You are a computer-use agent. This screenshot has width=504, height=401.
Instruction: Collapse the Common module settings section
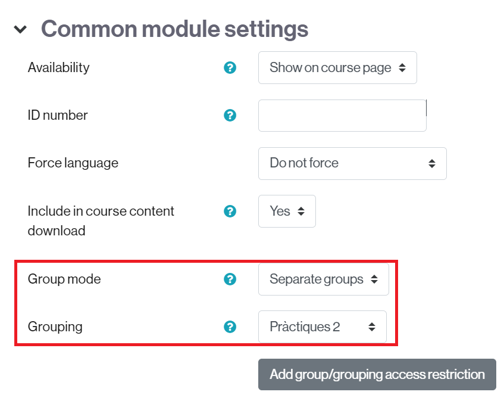point(20,29)
